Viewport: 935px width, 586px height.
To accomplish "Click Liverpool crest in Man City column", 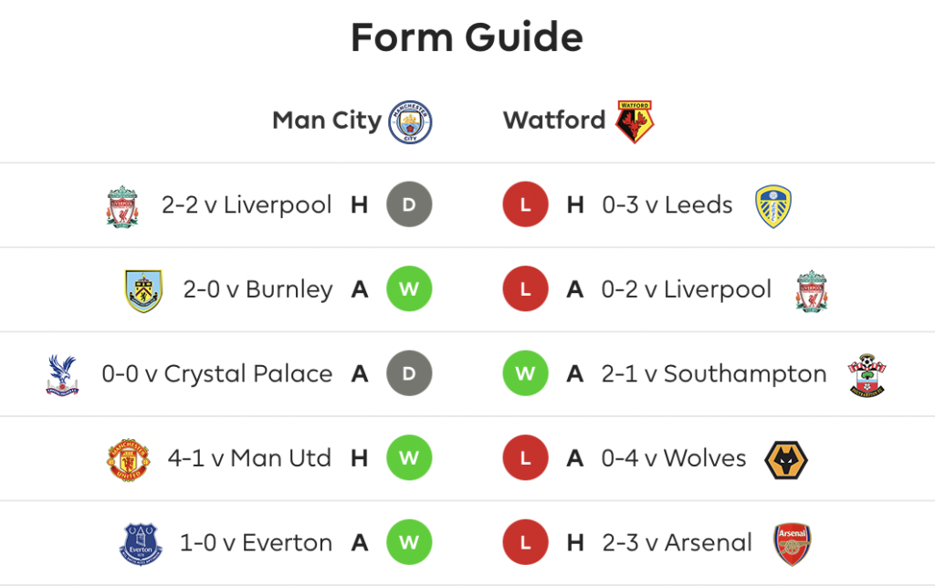I will point(122,207).
